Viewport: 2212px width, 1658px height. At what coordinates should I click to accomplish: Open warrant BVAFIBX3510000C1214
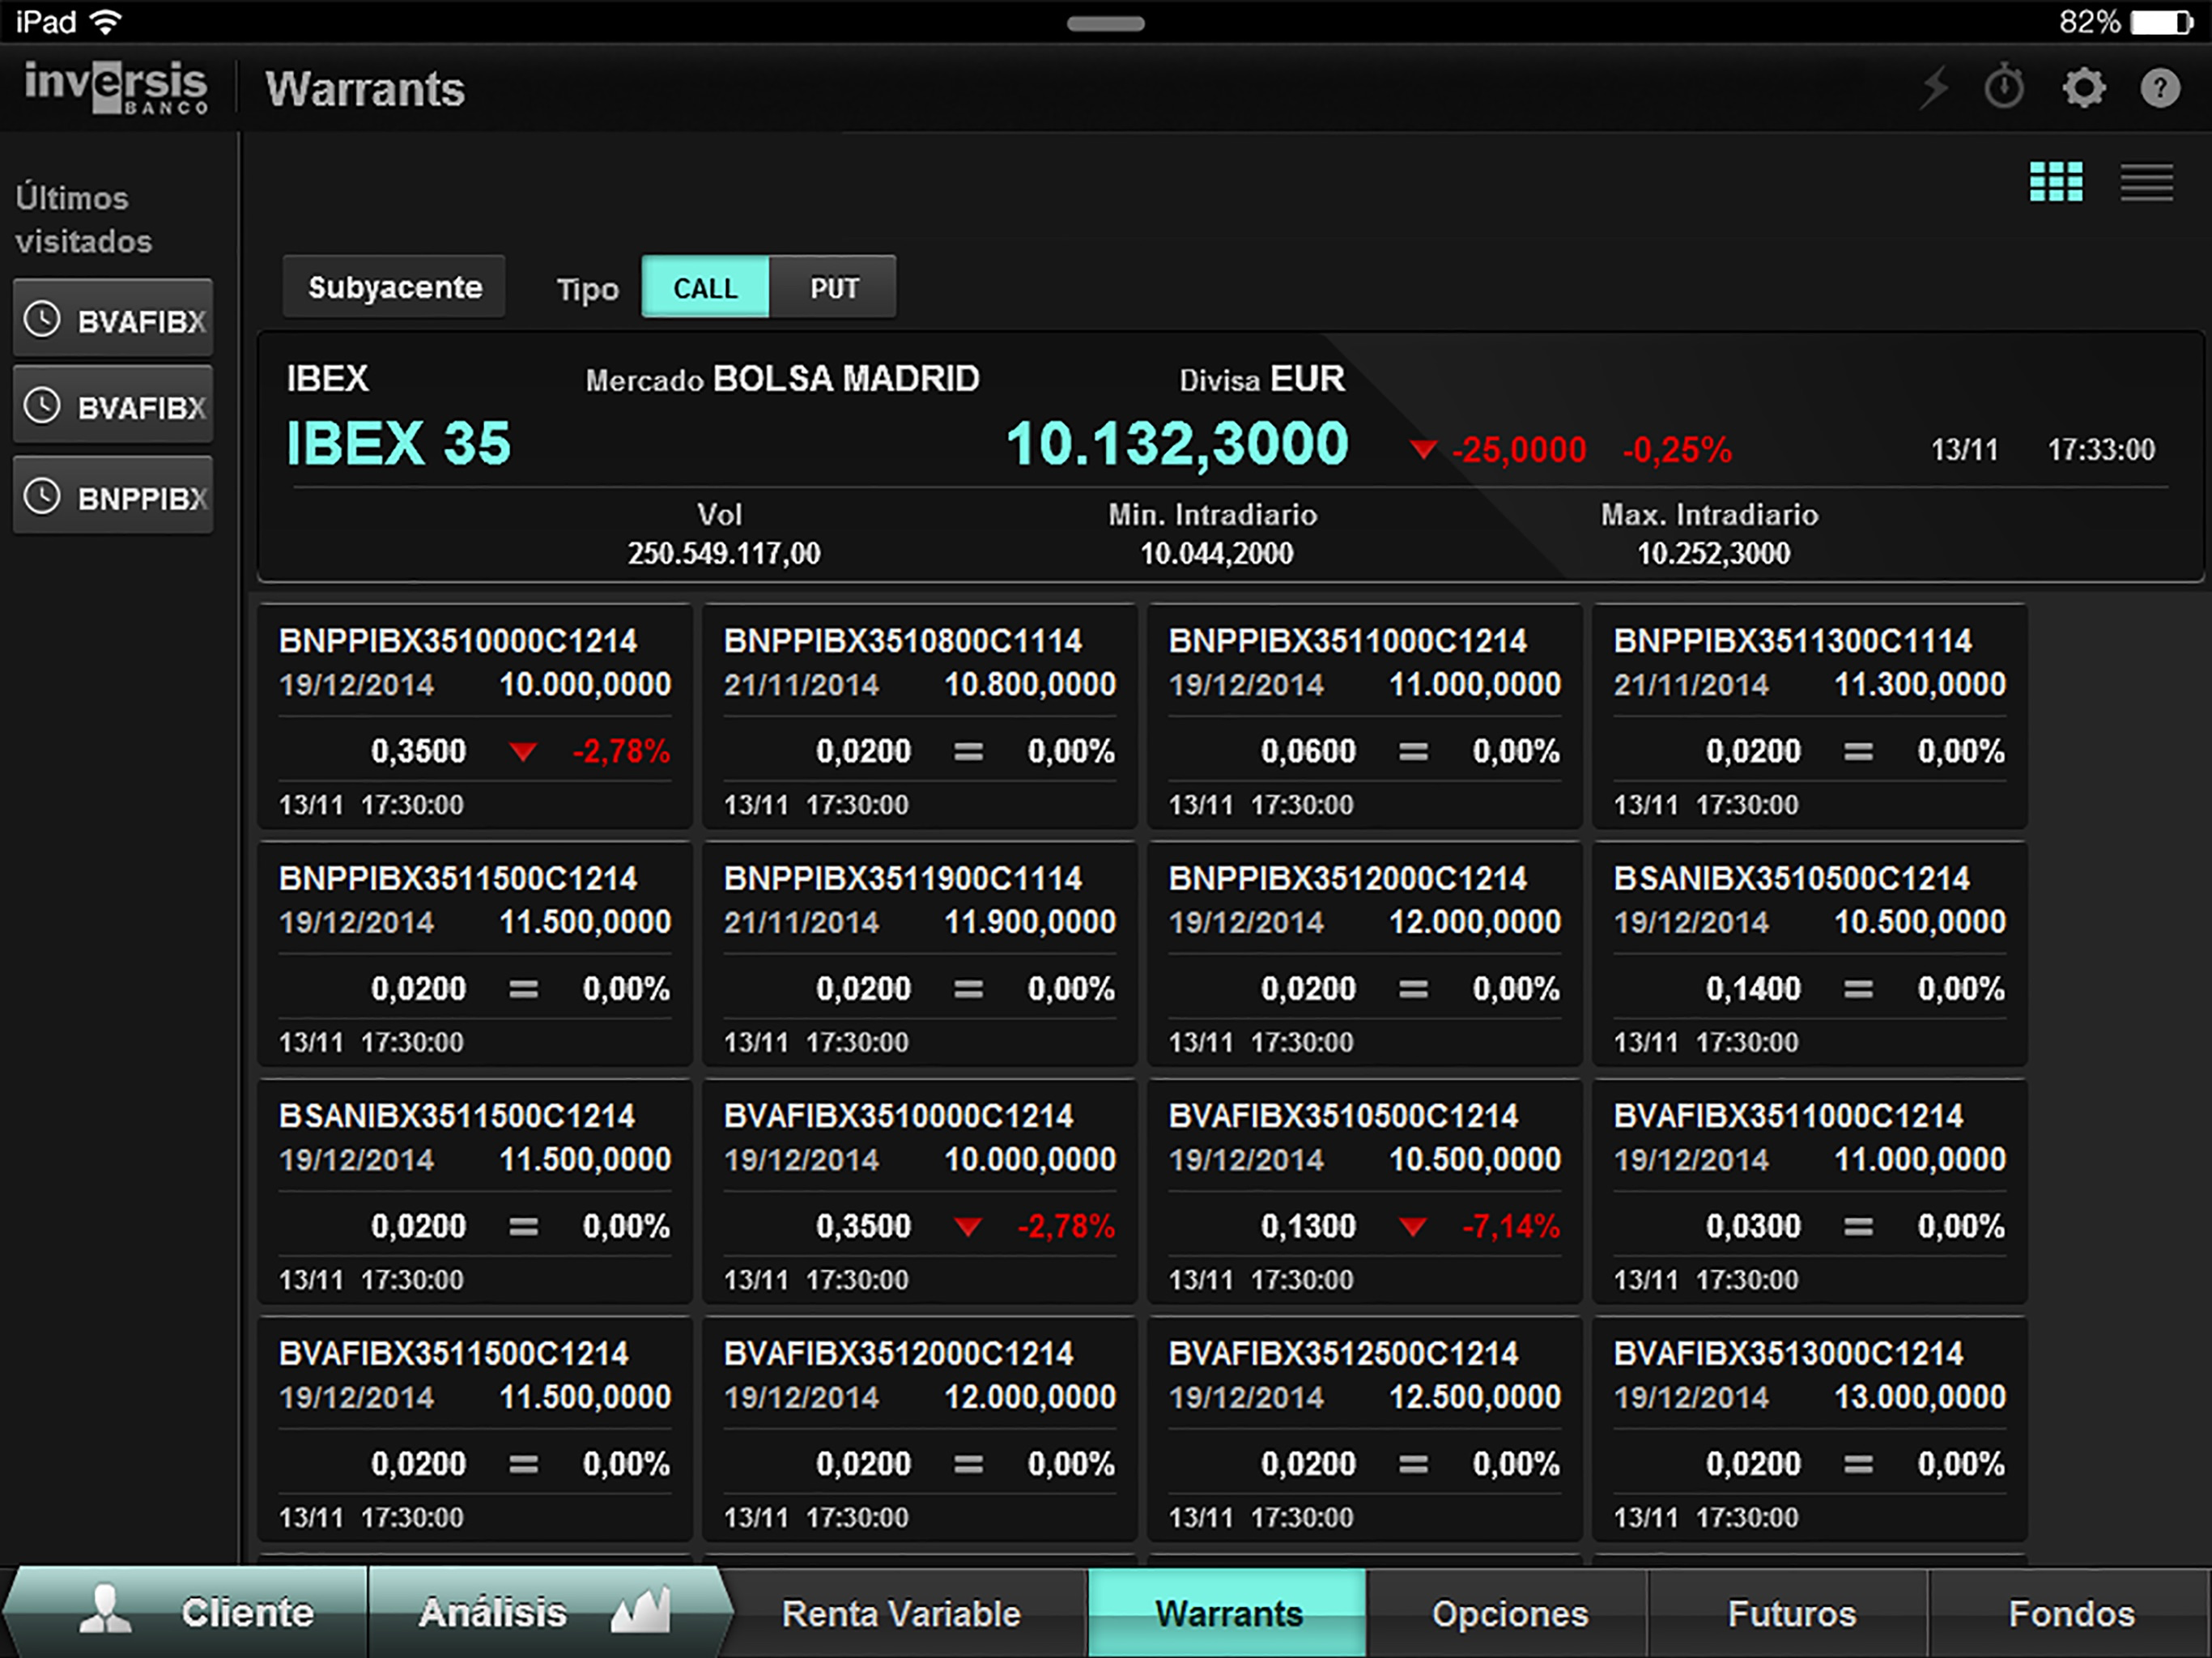click(920, 1191)
